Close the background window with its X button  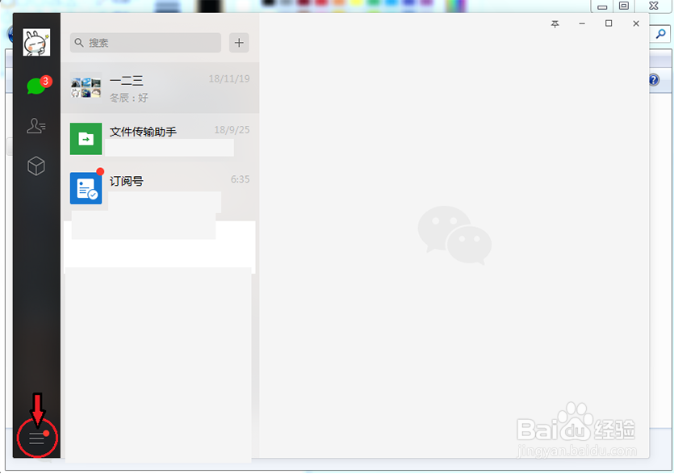pyautogui.click(x=654, y=6)
